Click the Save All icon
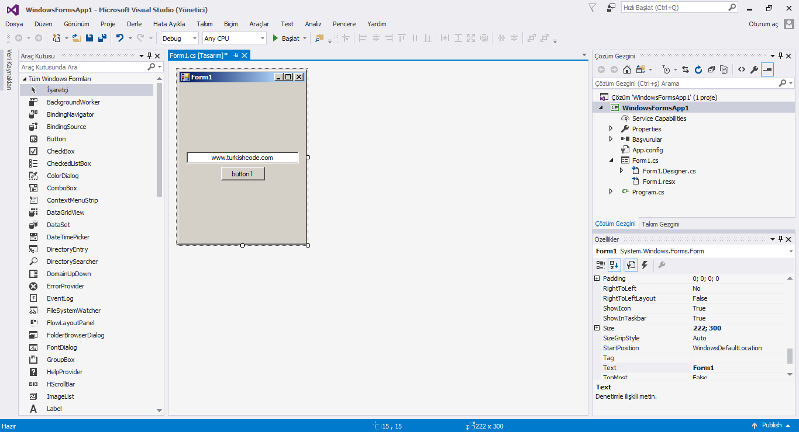 [102, 38]
